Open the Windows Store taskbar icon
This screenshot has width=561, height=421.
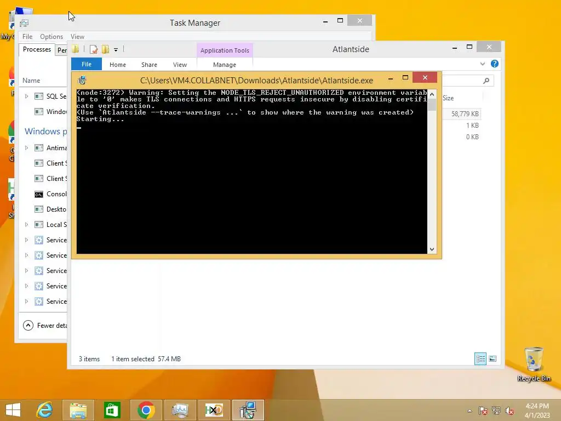tap(112, 410)
